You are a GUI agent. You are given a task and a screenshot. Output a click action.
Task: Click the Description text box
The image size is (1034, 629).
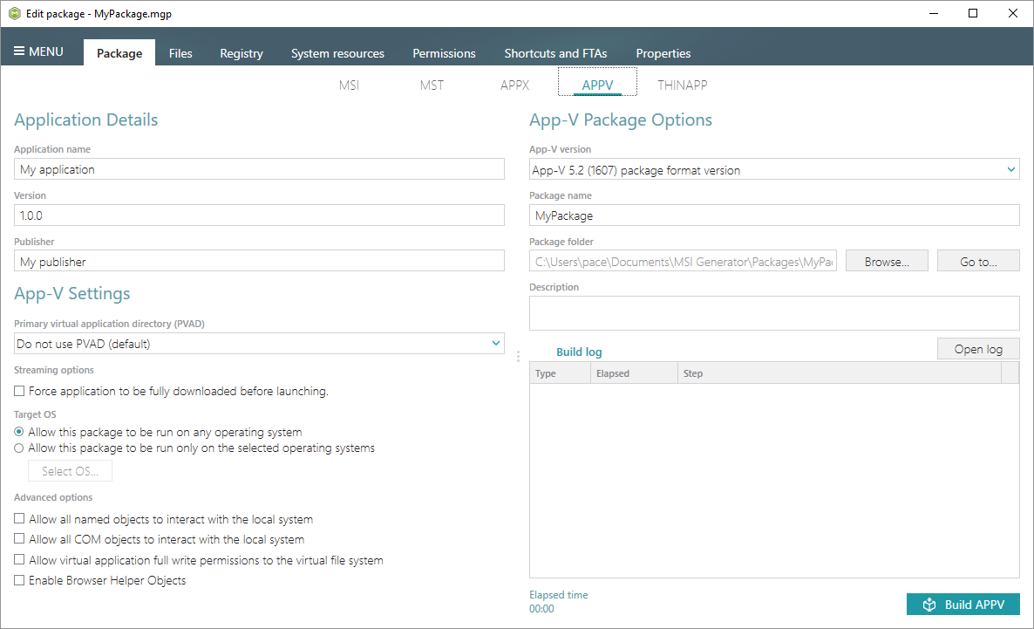tap(773, 313)
